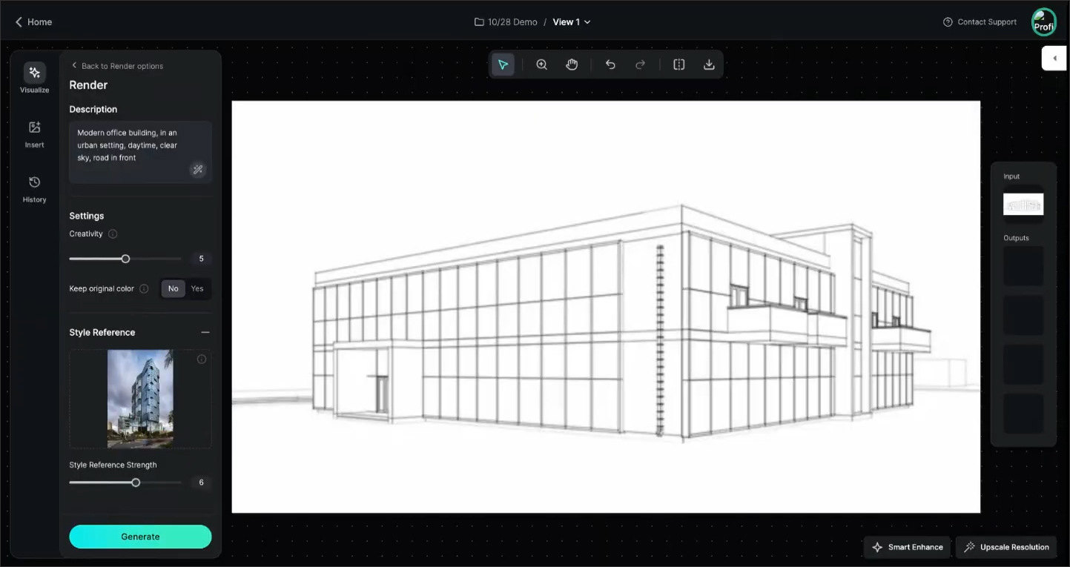This screenshot has width=1070, height=567.
Task: Click the 10/28 Demo folder icon
Action: click(x=479, y=22)
